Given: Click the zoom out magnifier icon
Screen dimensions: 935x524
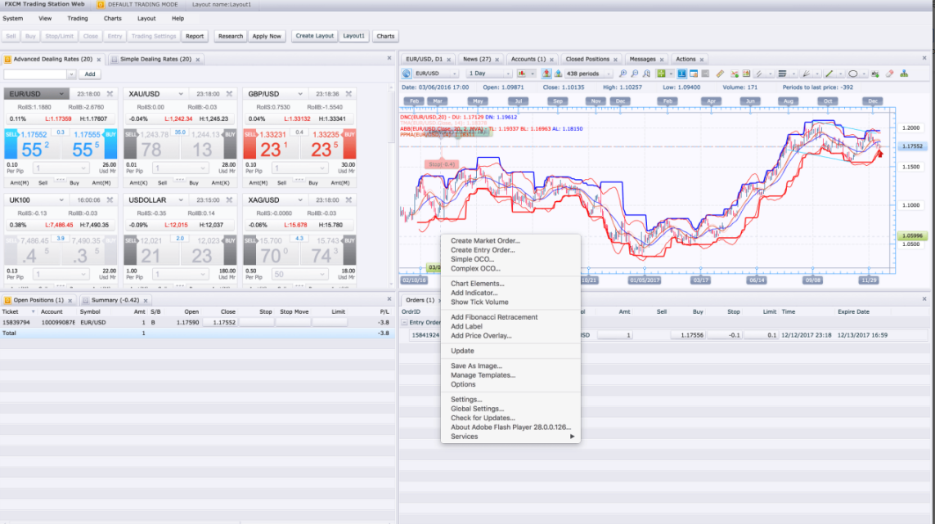Looking at the screenshot, I should [x=635, y=74].
